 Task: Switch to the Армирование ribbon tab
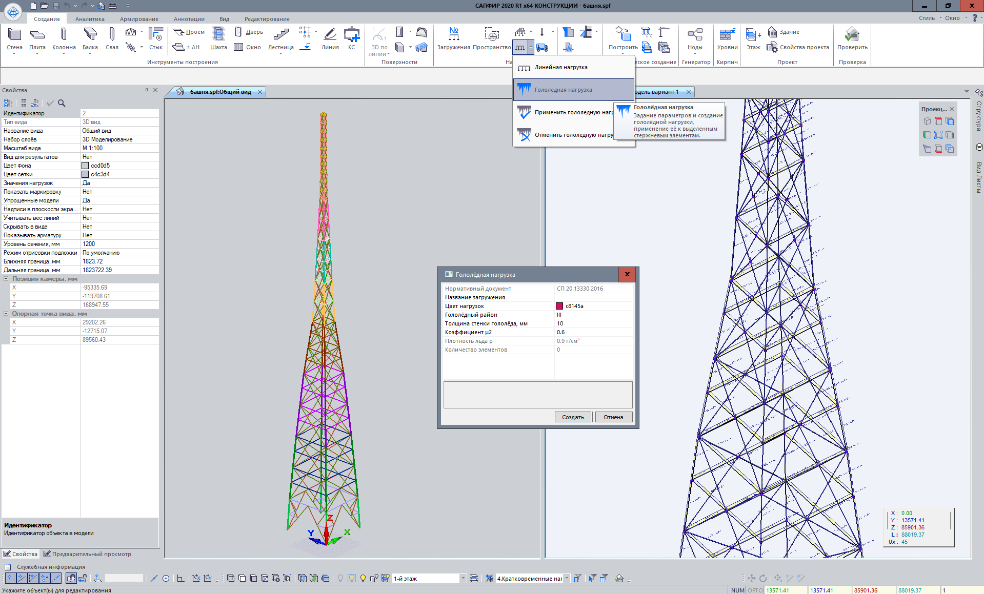139,19
